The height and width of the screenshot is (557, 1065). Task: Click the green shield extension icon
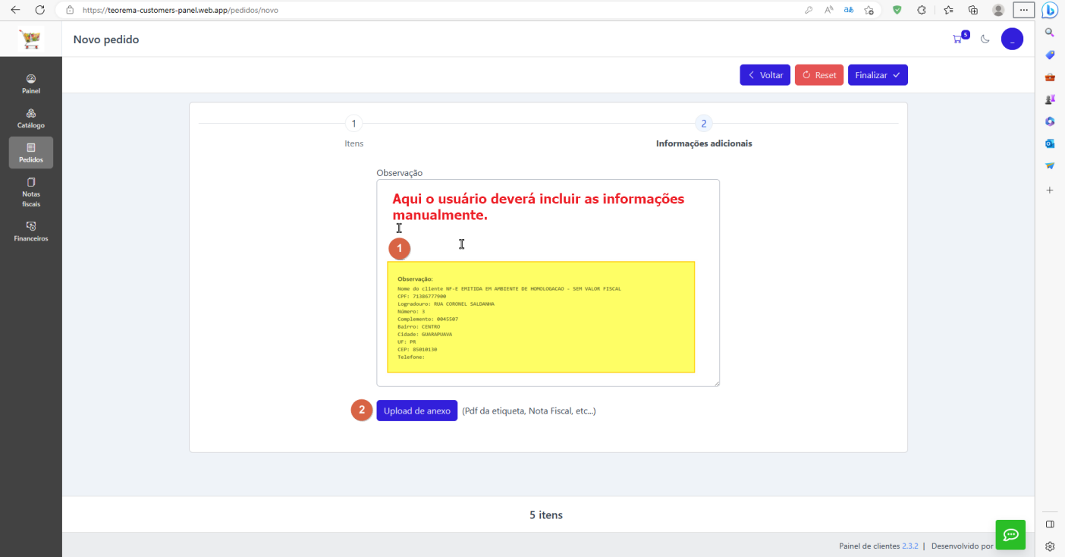pos(897,10)
